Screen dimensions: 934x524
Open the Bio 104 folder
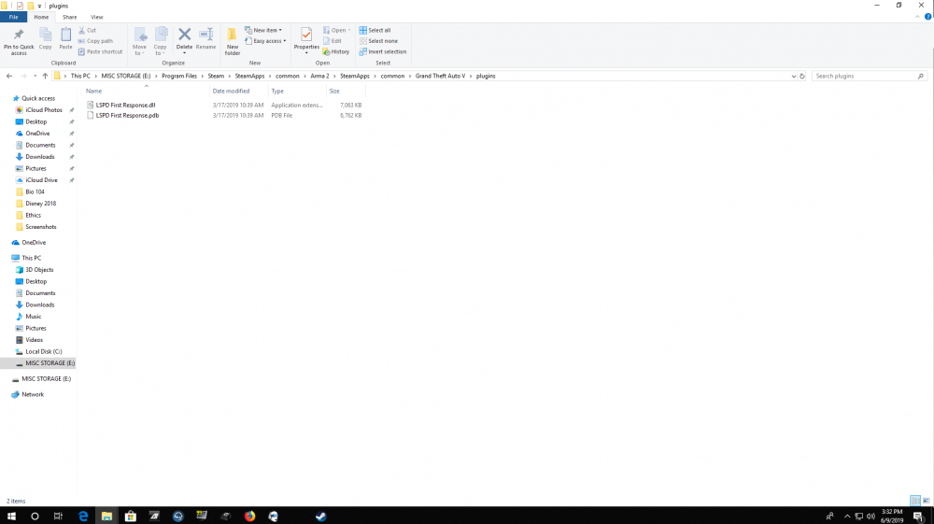point(35,191)
